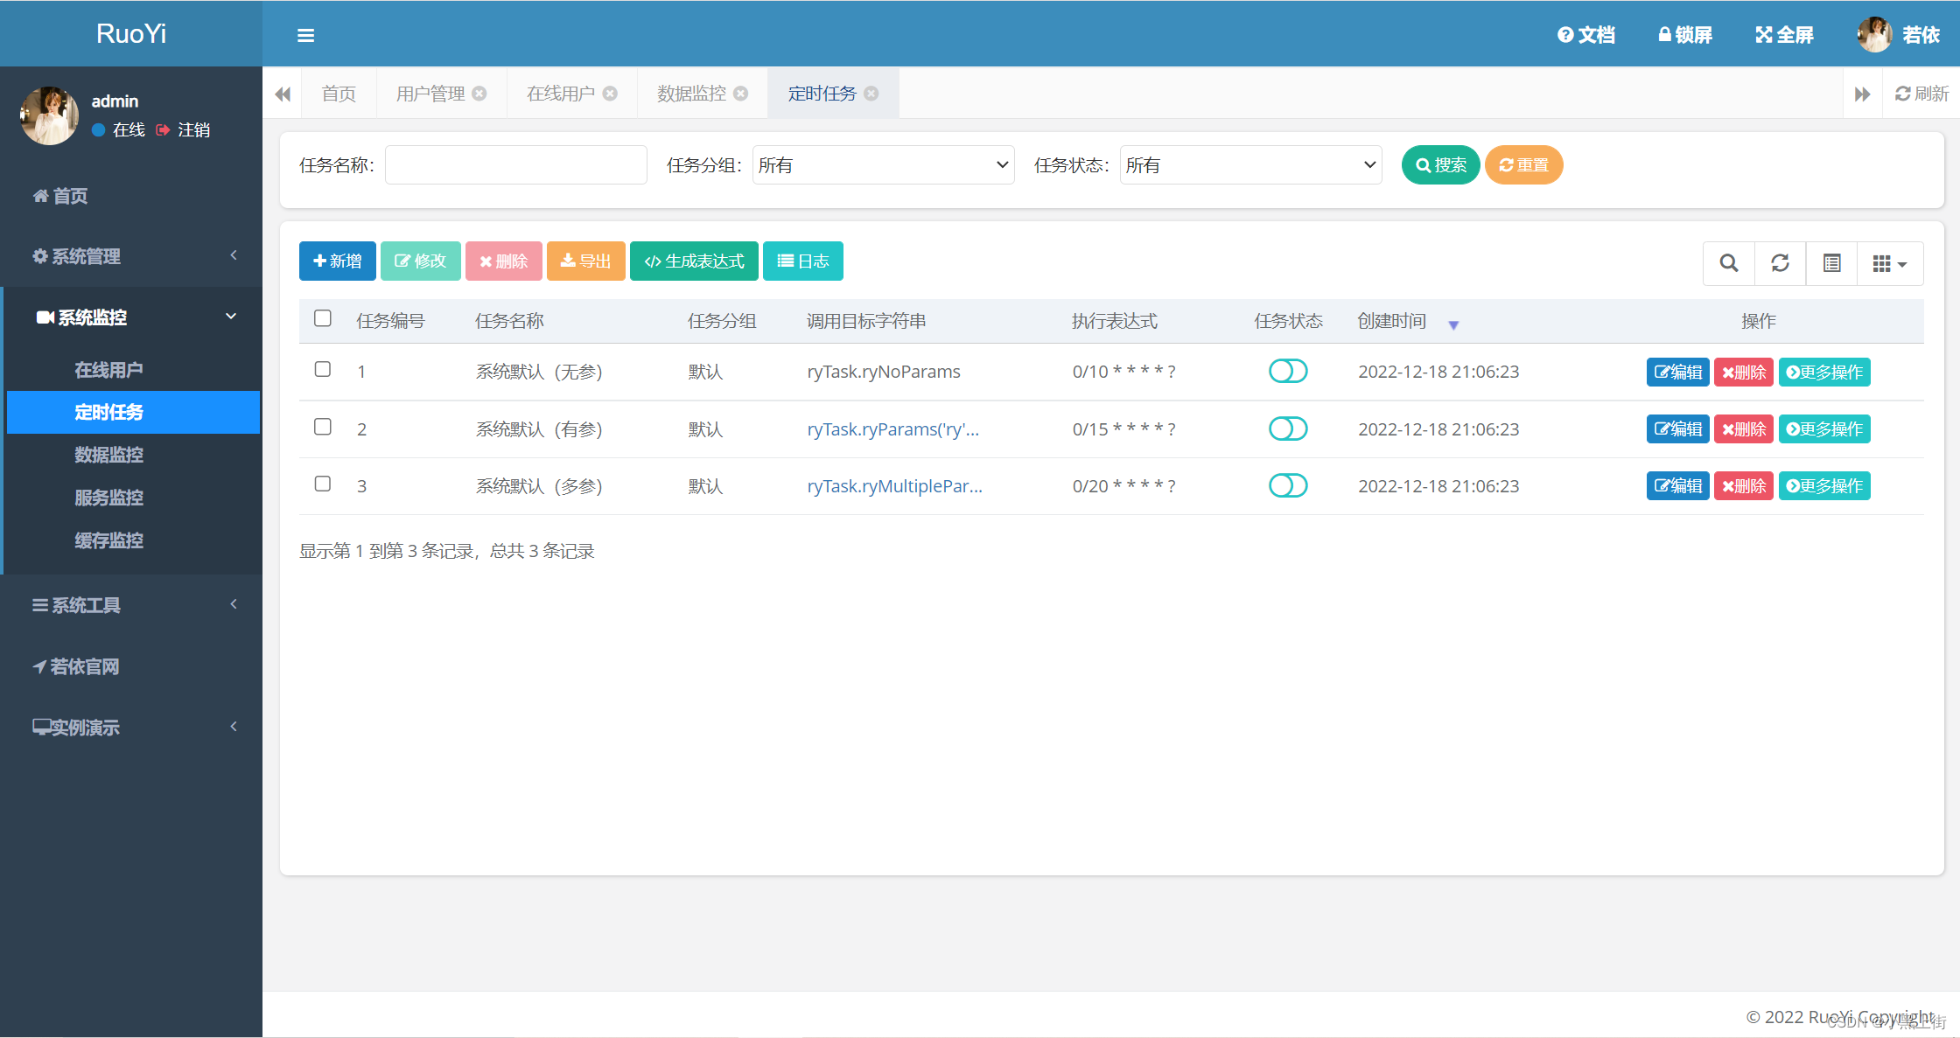Refresh the page with 刷新
Screen dimensions: 1960x1038
[1921, 94]
